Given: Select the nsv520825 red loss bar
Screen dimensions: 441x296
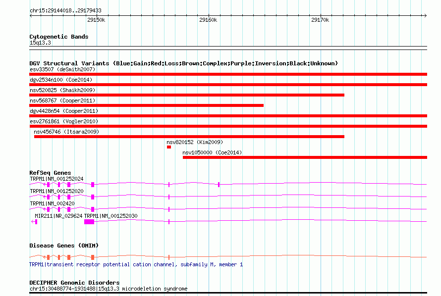Looking at the screenshot, I should pyautogui.click(x=187, y=95).
